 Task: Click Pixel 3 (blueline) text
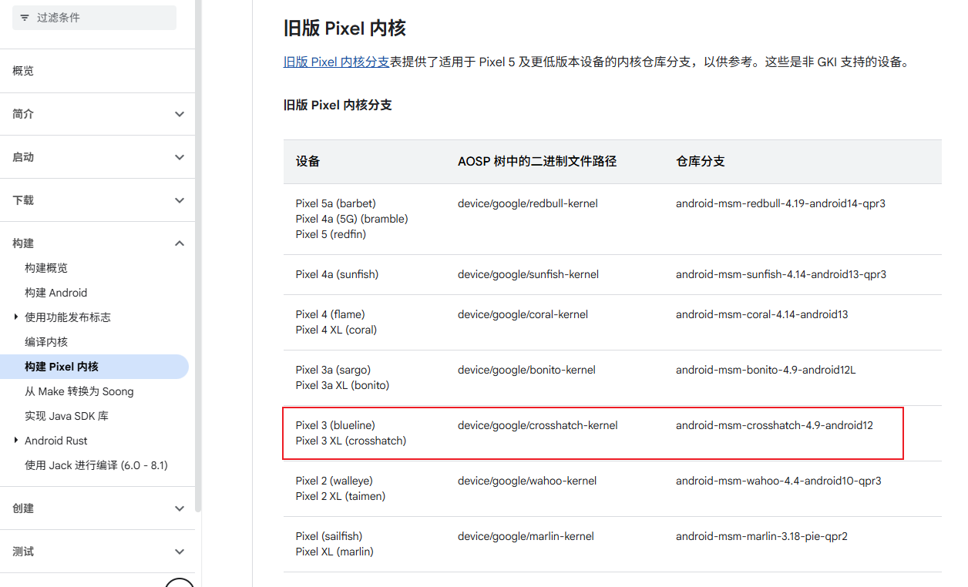pyautogui.click(x=335, y=425)
